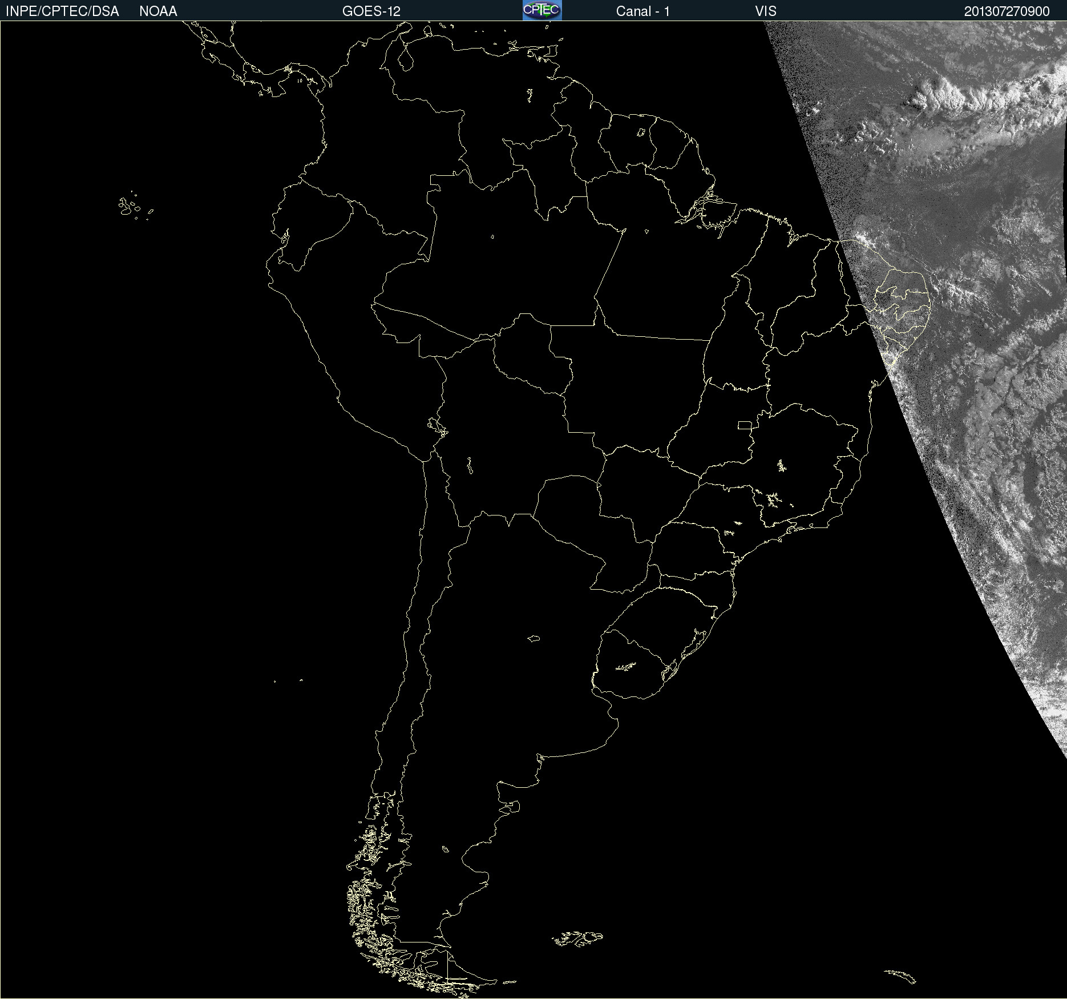This screenshot has height=999, width=1067.
Task: Click the CPTEC logo in header
Action: tap(542, 10)
